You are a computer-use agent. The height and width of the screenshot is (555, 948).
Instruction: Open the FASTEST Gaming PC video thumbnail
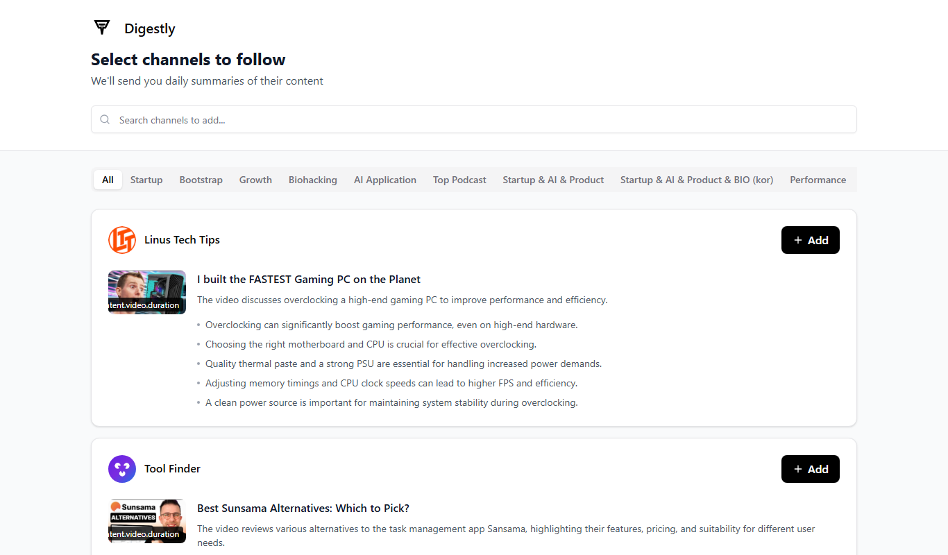[x=147, y=292]
